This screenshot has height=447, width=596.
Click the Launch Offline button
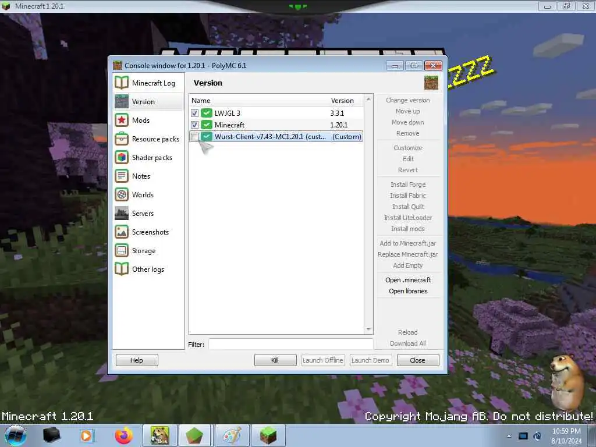[323, 360]
